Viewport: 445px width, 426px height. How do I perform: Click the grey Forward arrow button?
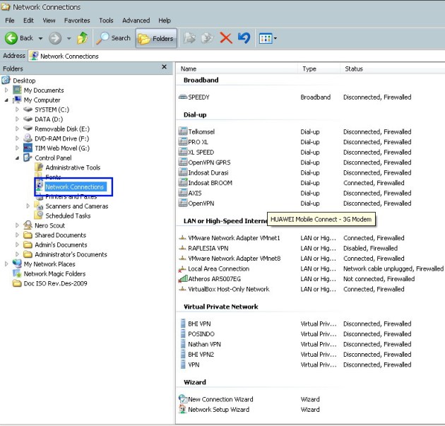(x=55, y=38)
